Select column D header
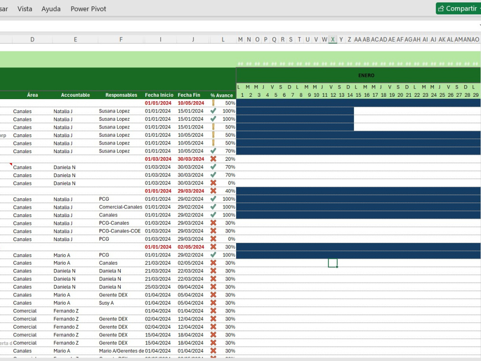Viewport: 481px width, 361px height. click(x=32, y=39)
